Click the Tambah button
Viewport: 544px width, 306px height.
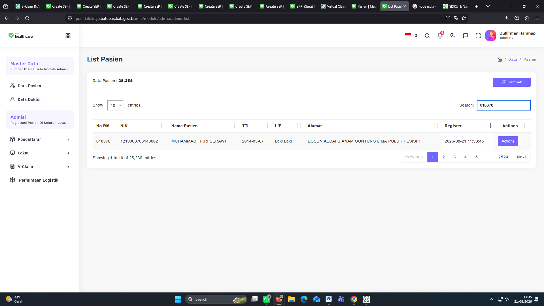[x=511, y=82]
